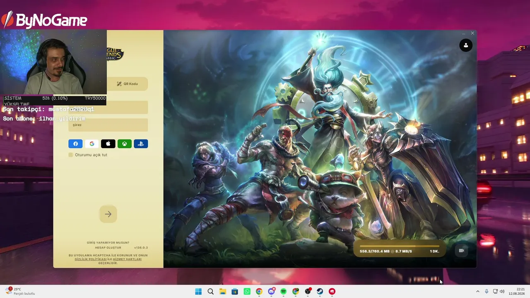Click the microphone tray icon
This screenshot has width=530, height=298.
[487, 291]
